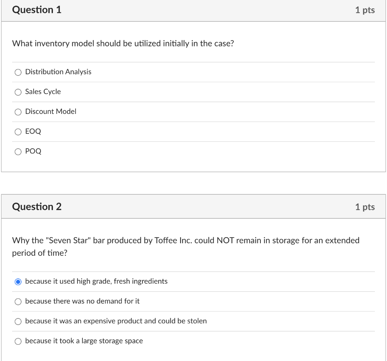Pick the 'large storage space' radio button

click(18, 341)
